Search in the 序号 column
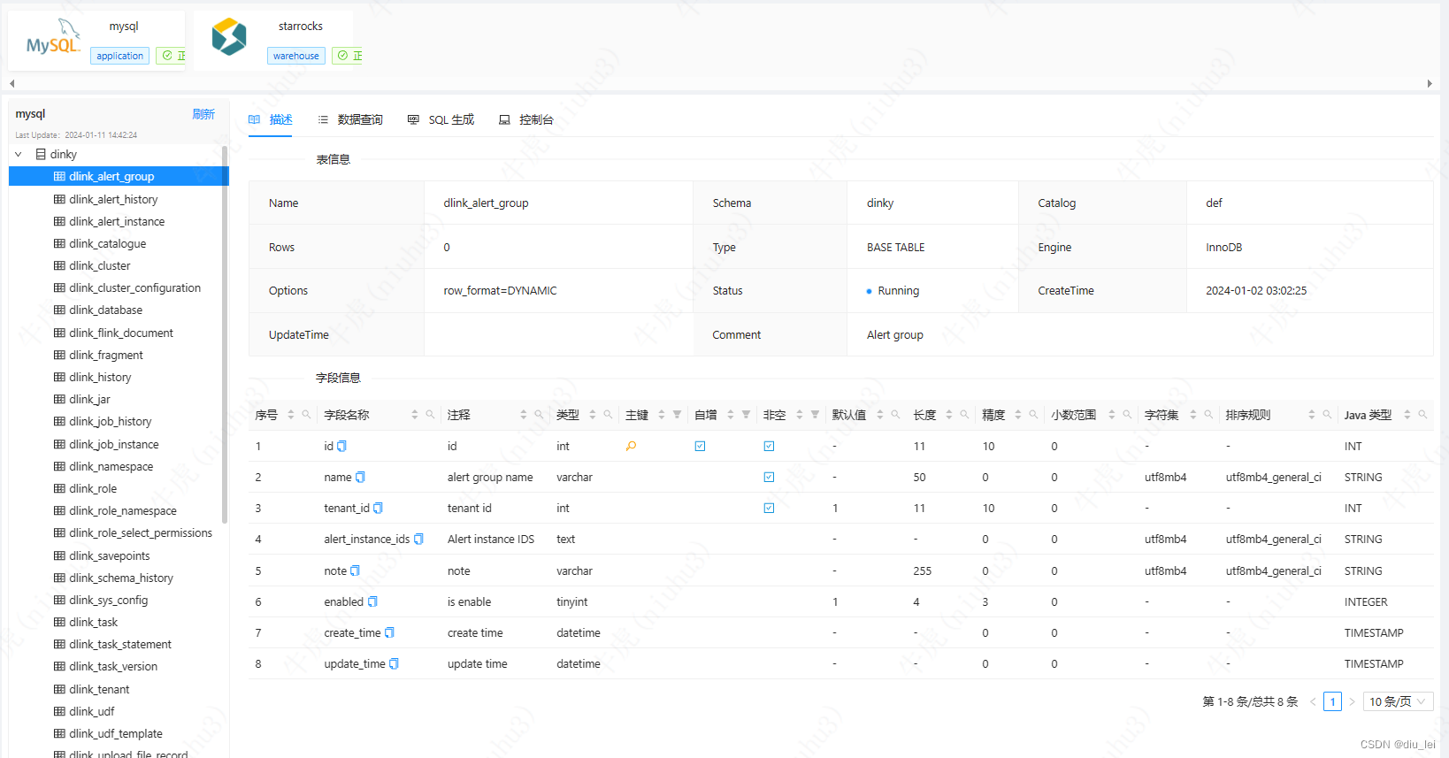This screenshot has width=1449, height=758. (x=306, y=415)
